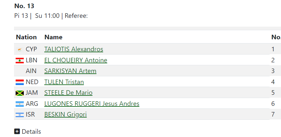This screenshot has width=281, height=137.
Task: Select BESKIN Grigori name link
Action: [x=65, y=115]
